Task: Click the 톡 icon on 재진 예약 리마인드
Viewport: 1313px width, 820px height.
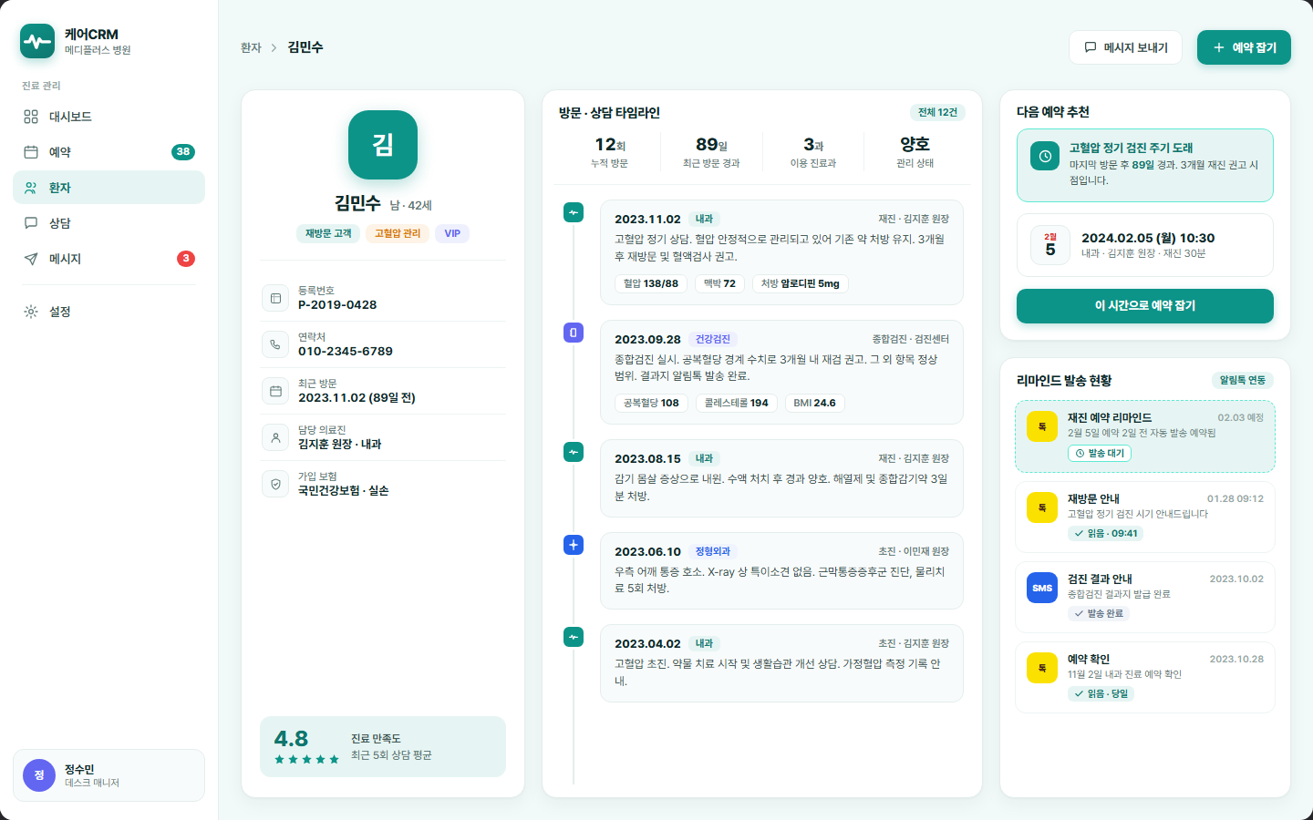Action: (x=1042, y=426)
